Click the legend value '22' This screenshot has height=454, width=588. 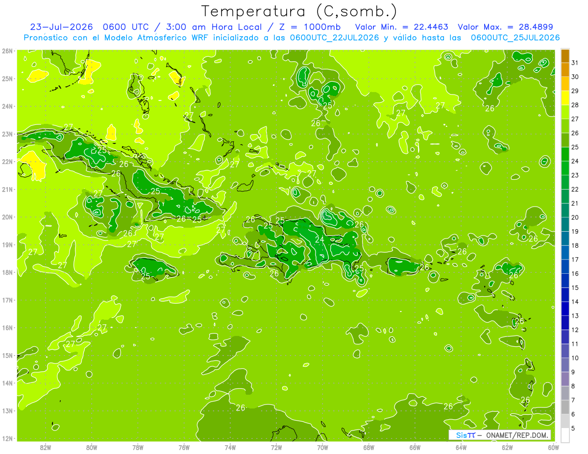click(x=575, y=189)
